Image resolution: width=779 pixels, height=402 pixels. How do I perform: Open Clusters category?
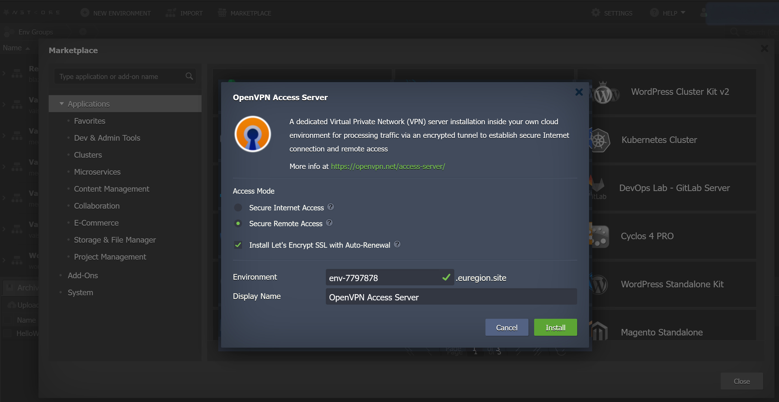[x=88, y=155]
